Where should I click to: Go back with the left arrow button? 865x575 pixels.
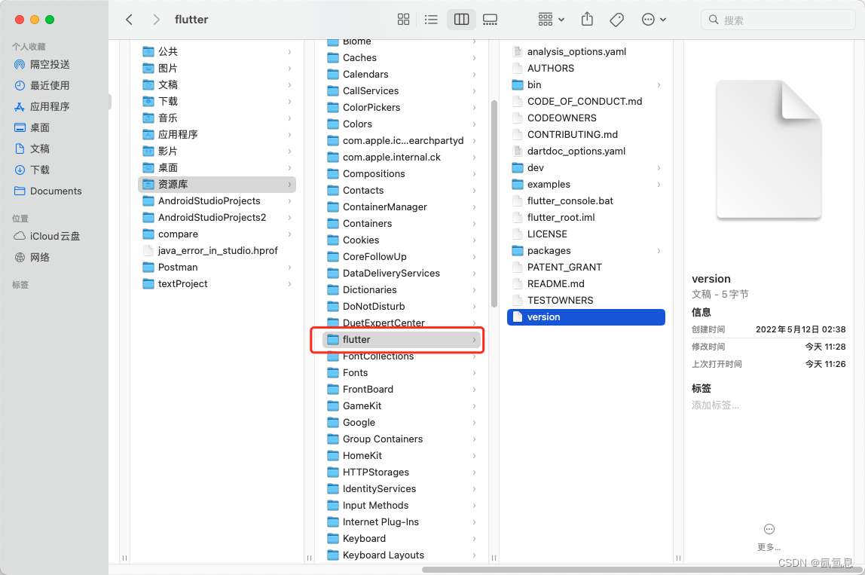pyautogui.click(x=129, y=20)
